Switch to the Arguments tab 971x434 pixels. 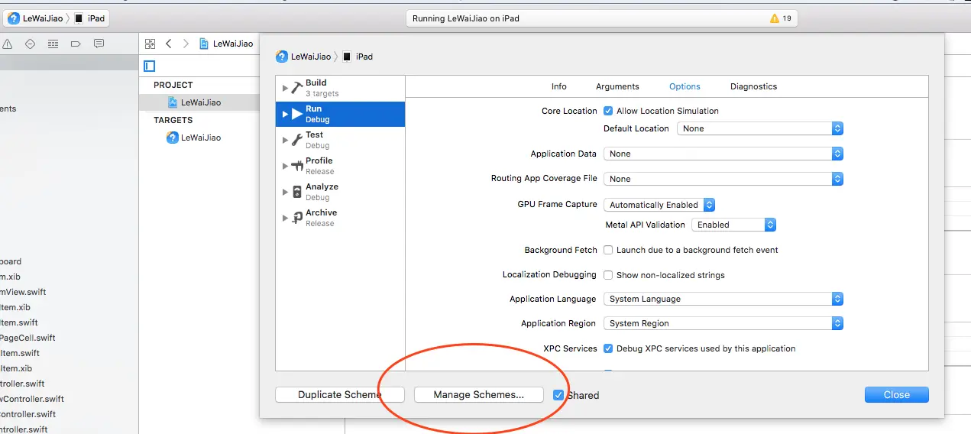coord(617,86)
